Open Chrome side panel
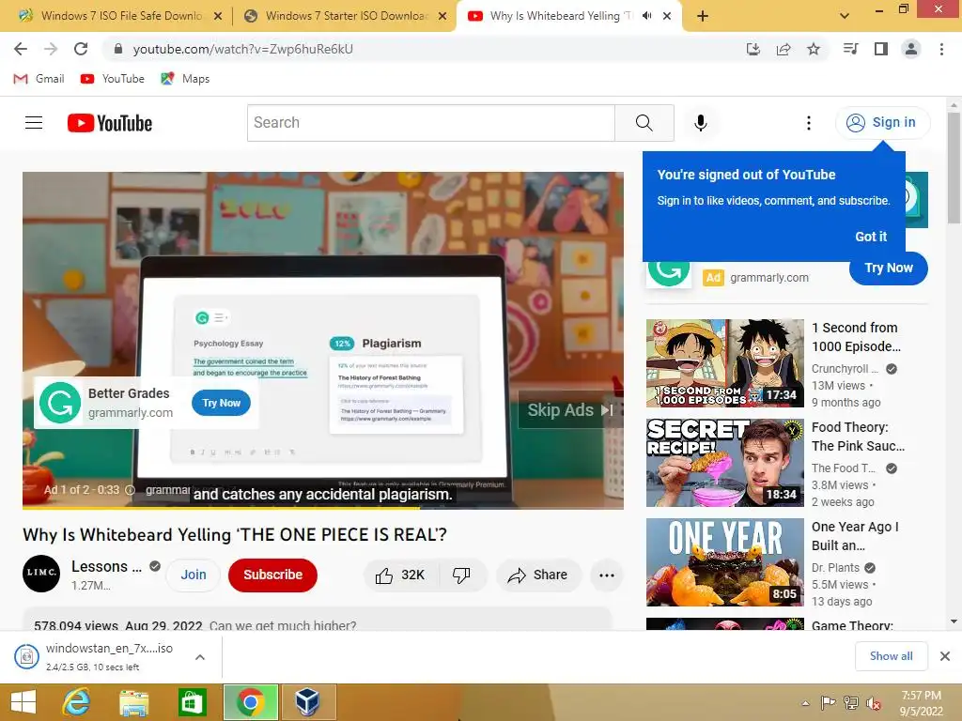This screenshot has height=721, width=962. (881, 49)
